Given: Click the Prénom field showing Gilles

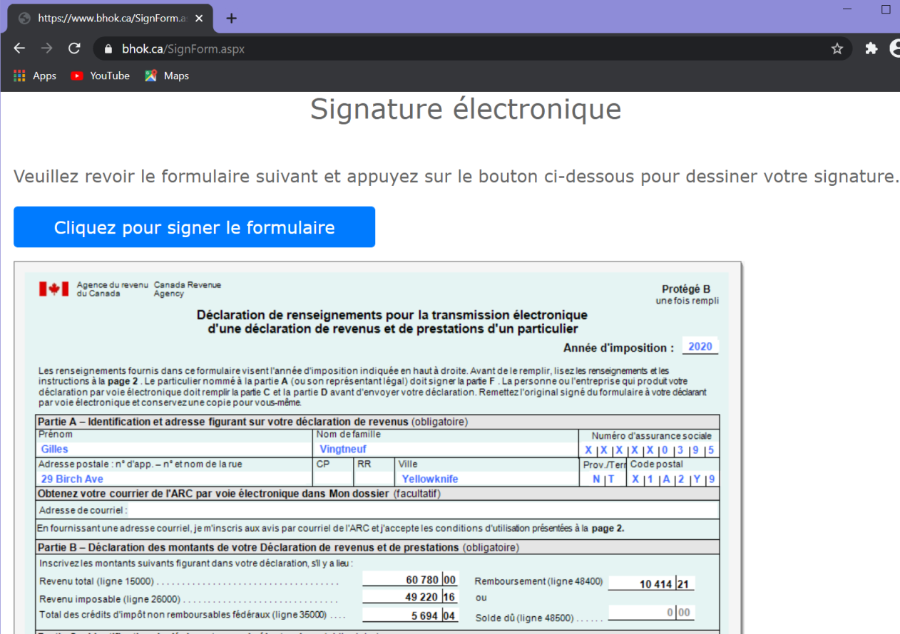Looking at the screenshot, I should pyautogui.click(x=175, y=449).
